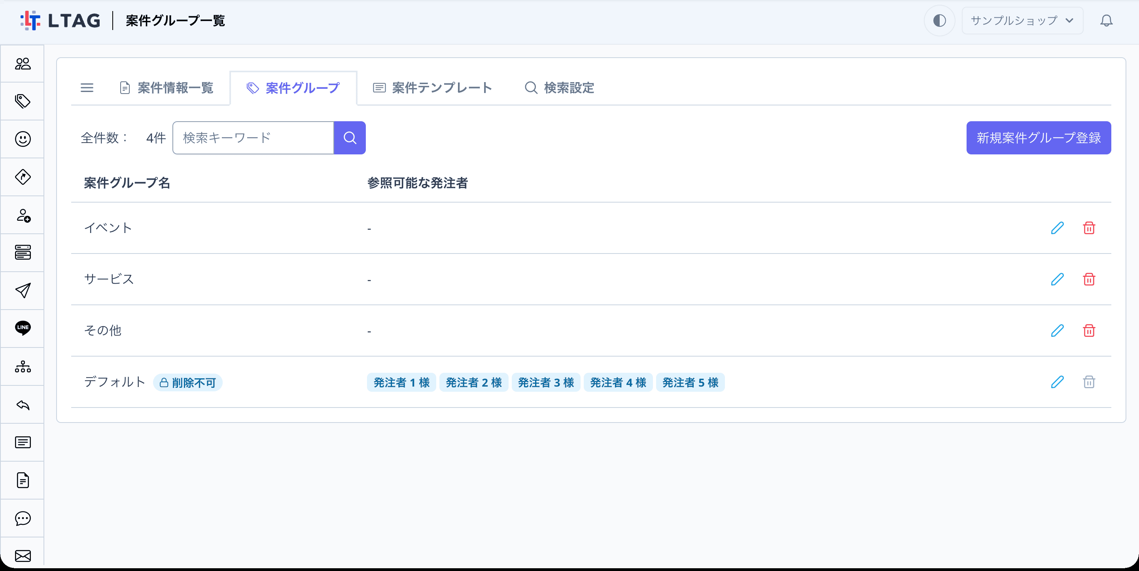
Task: Open the サンプルショップ shop dropdown
Action: (1022, 21)
